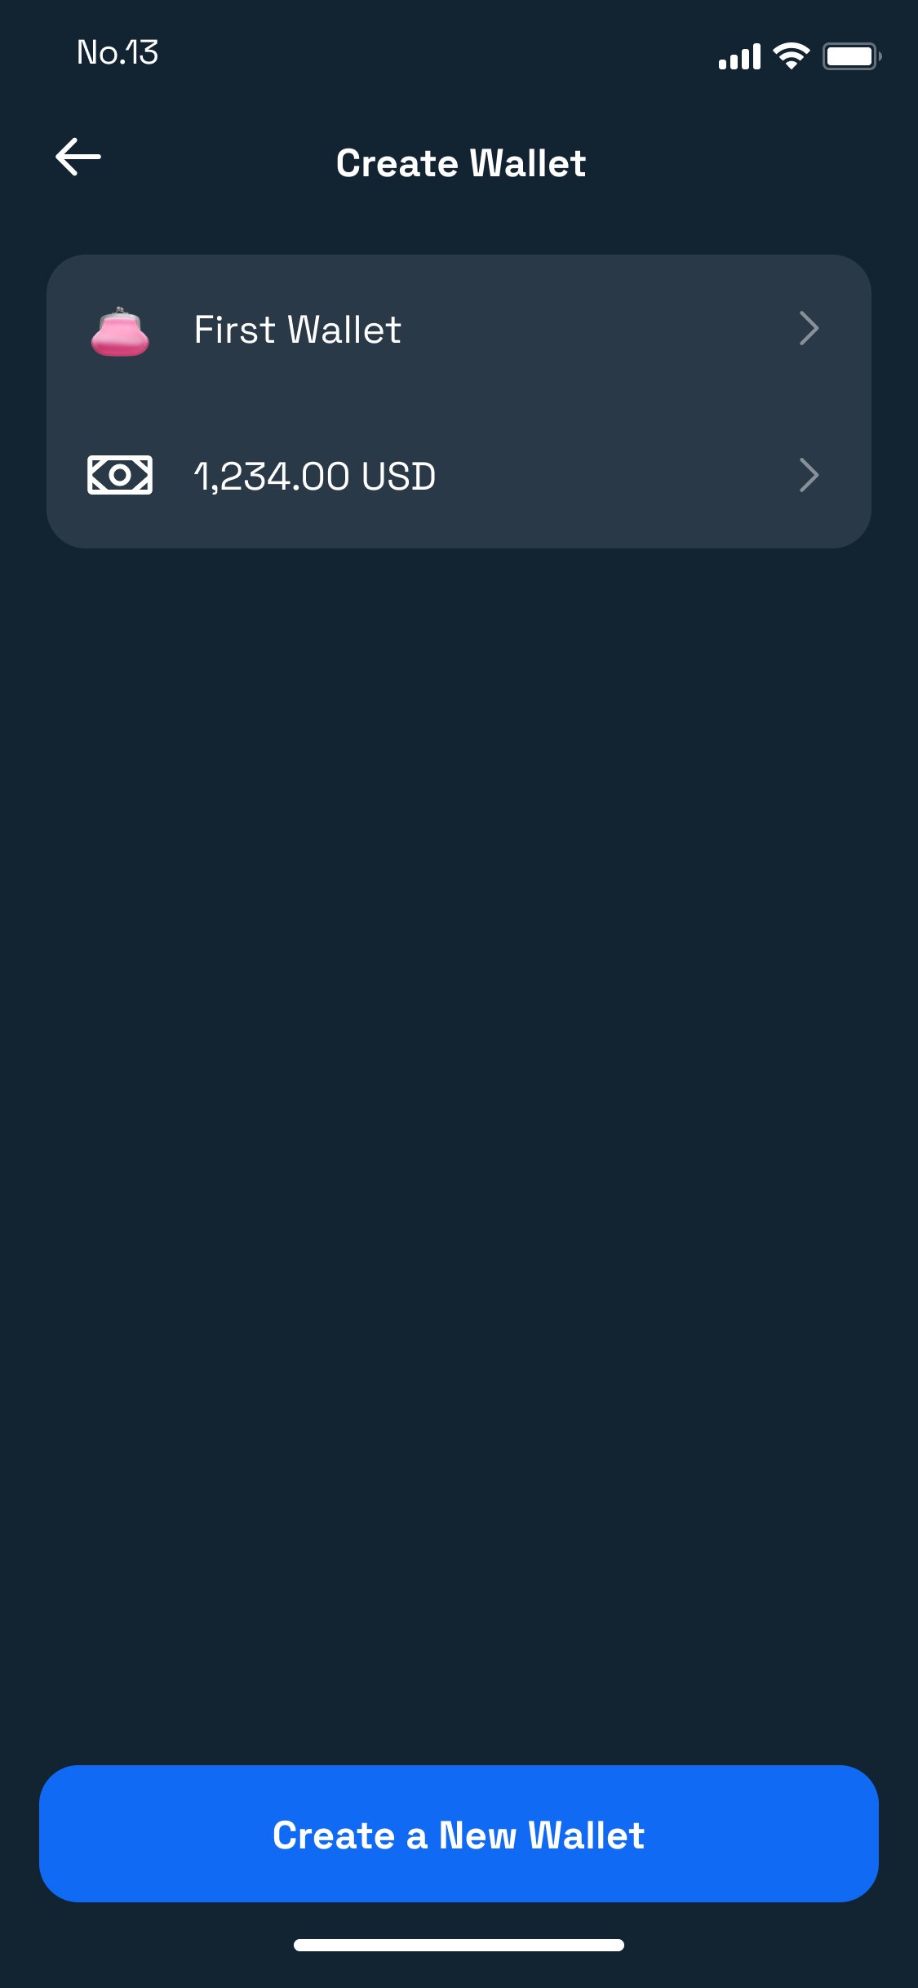The height and width of the screenshot is (1988, 918).
Task: Tap the USD currency text
Action: 399,477
